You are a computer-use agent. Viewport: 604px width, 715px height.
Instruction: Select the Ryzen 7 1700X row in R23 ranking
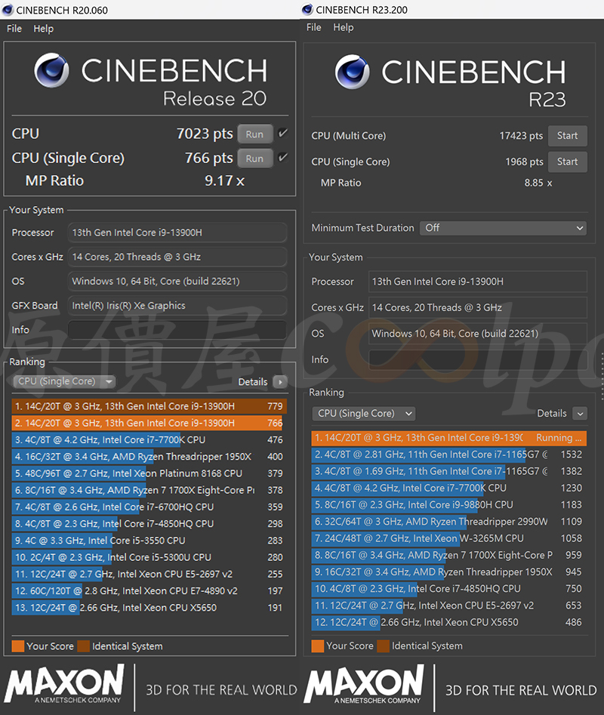[449, 555]
